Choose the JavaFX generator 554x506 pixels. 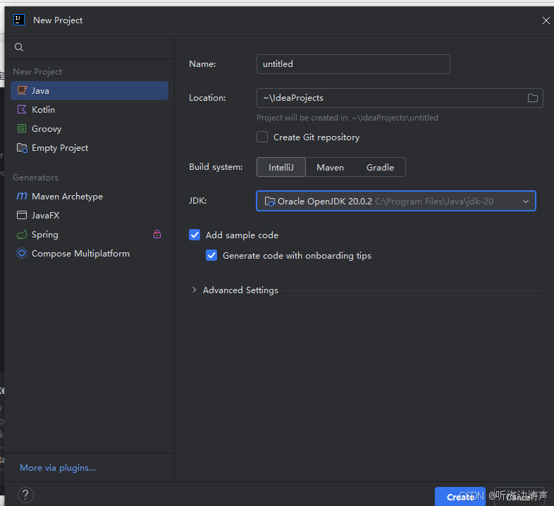pos(90,215)
